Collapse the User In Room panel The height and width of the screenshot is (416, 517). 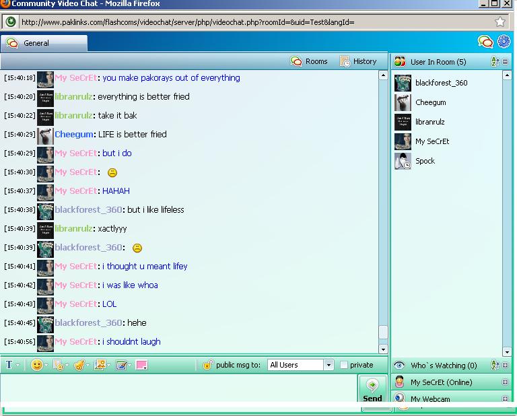coord(506,62)
